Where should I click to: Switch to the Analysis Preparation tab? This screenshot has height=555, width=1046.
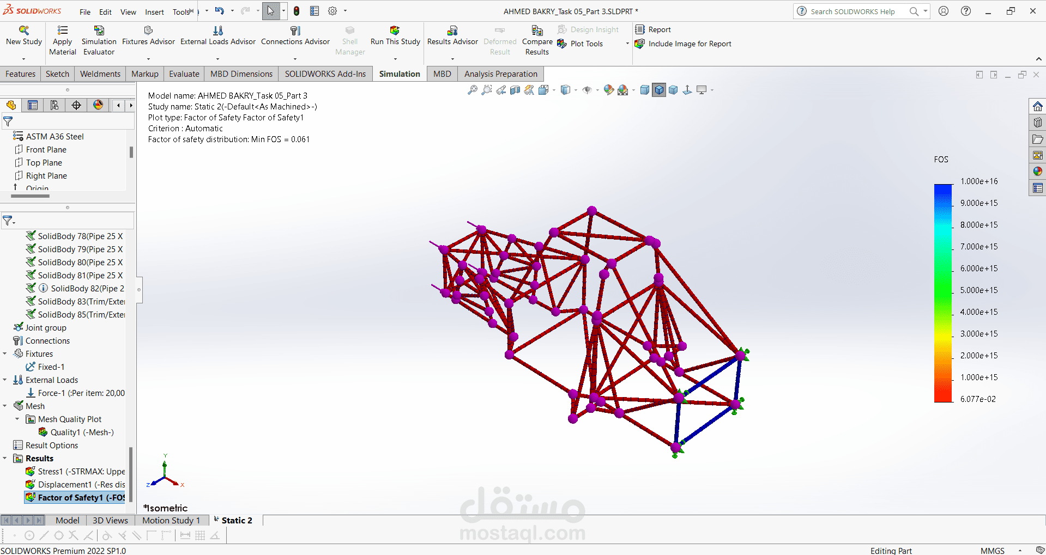[501, 74]
